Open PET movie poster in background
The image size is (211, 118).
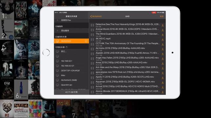click(7, 109)
